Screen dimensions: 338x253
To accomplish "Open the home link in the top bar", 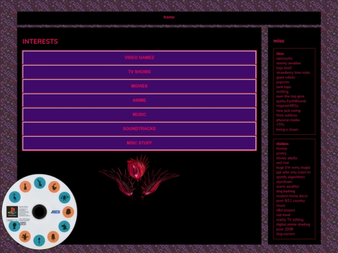I will 169,17.
